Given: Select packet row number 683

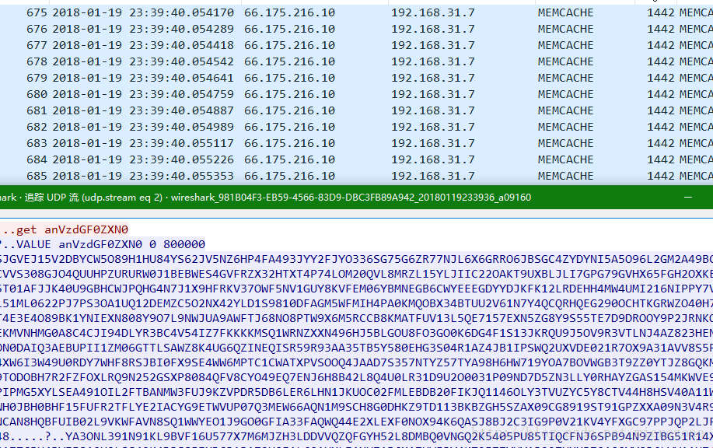Looking at the screenshot, I should click(356, 144).
